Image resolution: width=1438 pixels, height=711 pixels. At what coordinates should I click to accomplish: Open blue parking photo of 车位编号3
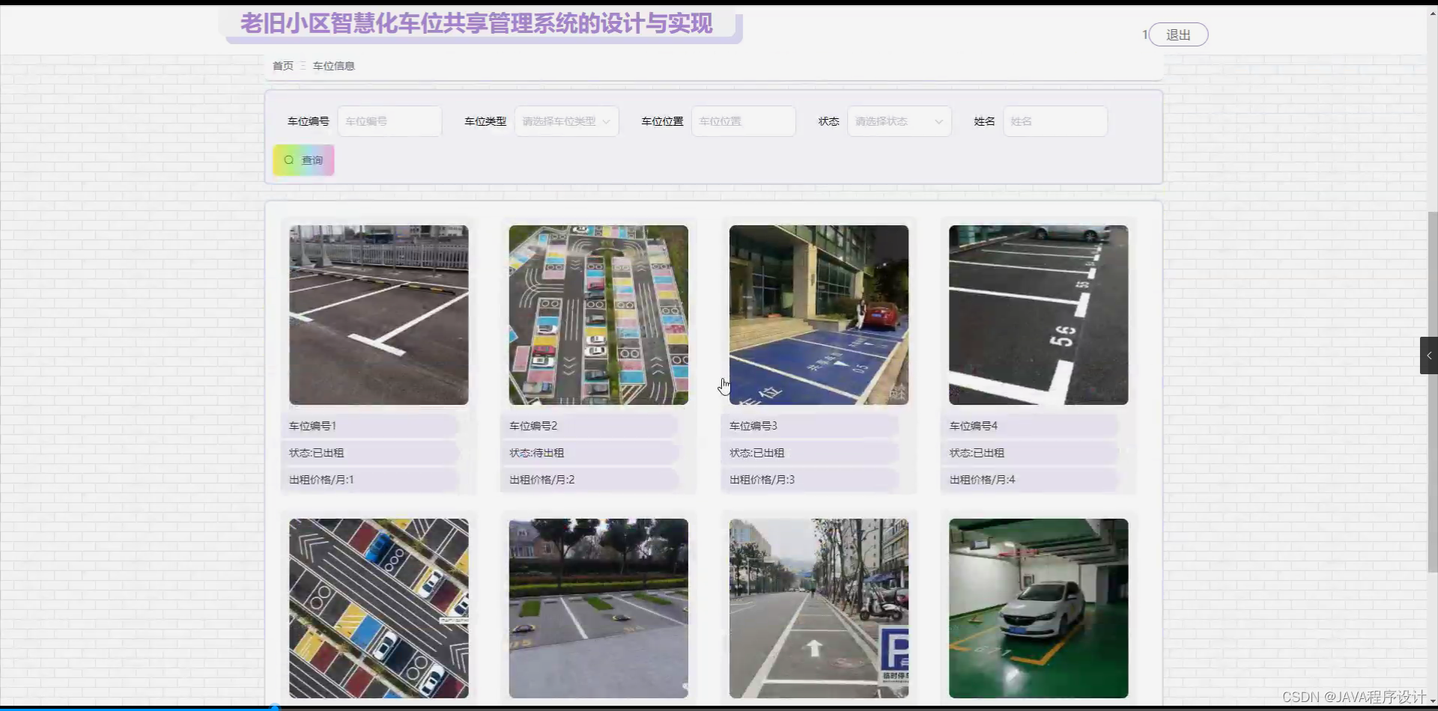coord(819,315)
